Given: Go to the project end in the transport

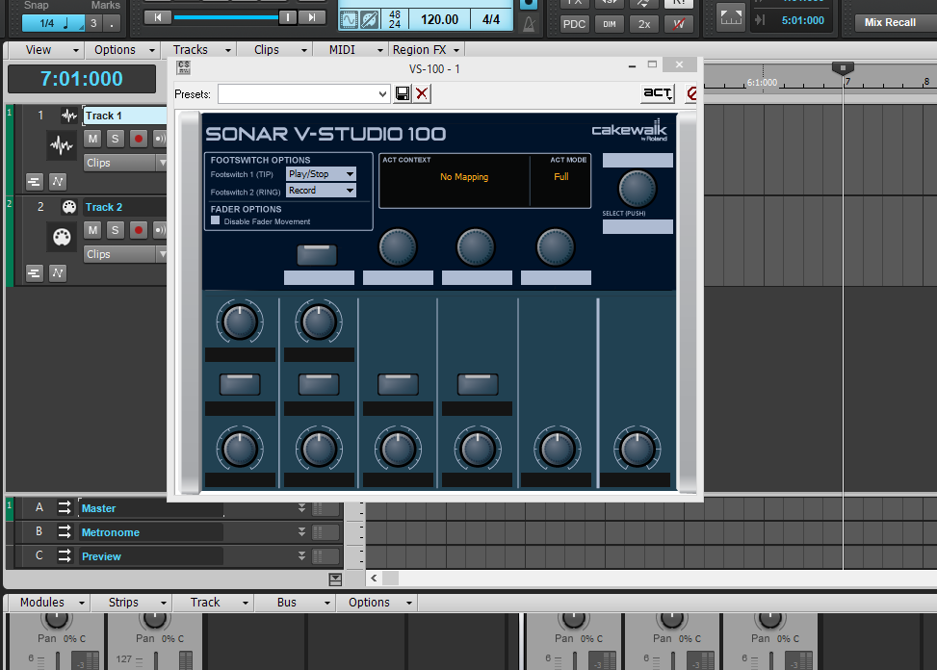Looking at the screenshot, I should (312, 18).
